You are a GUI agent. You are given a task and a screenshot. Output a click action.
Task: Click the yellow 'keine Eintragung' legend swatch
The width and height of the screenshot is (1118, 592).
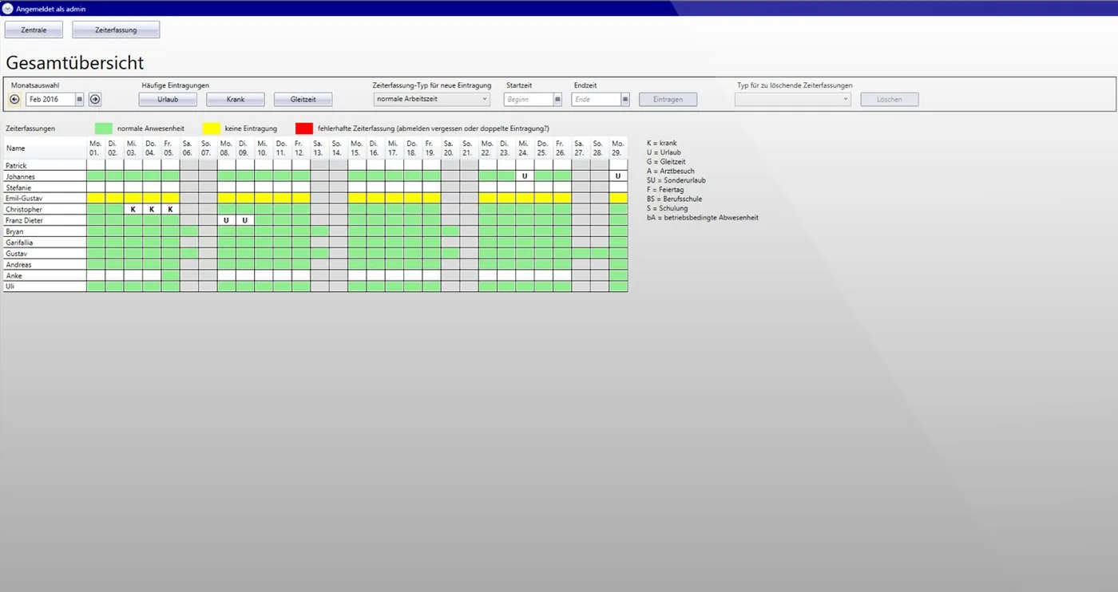[x=211, y=128]
